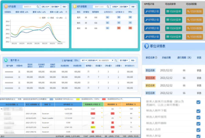Click the KPI详情表 panel header icon
The width and height of the screenshot is (205, 138).
pyautogui.click(x=75, y=6)
